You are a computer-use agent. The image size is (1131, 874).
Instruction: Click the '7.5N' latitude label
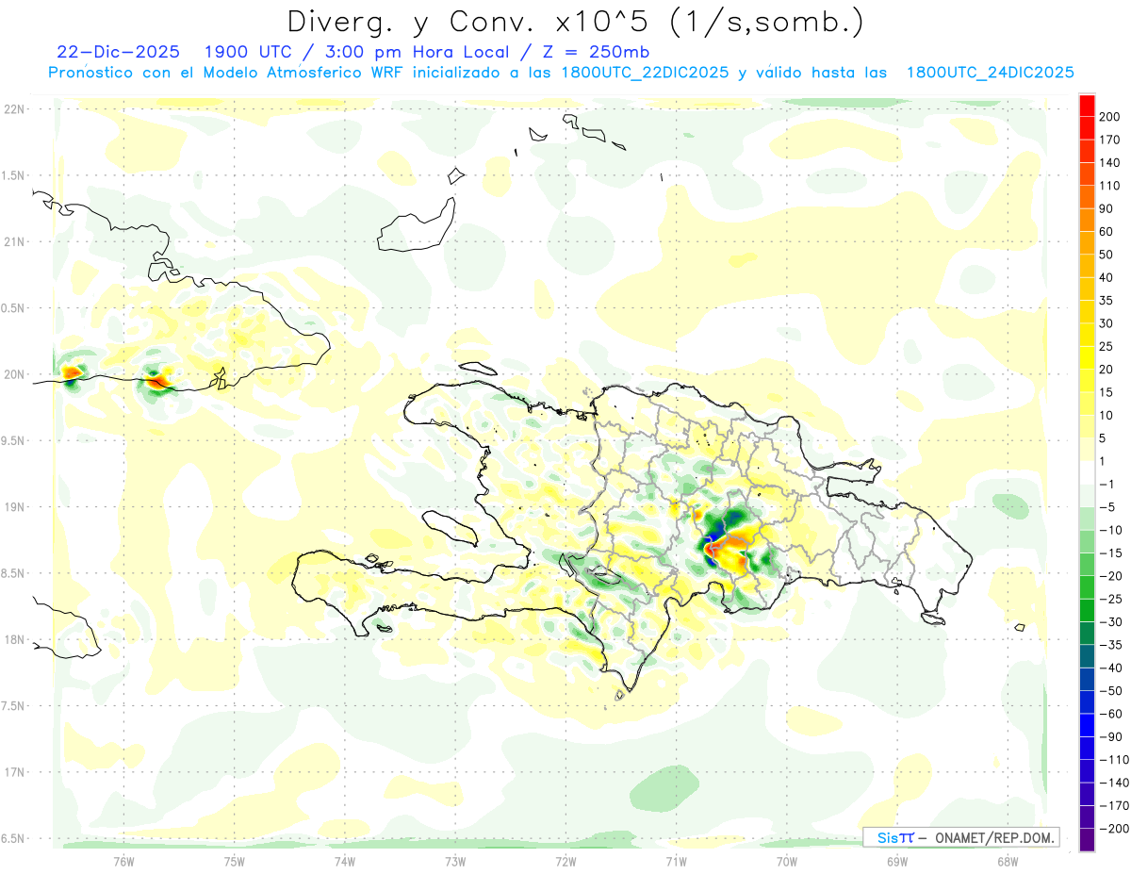coord(13,706)
